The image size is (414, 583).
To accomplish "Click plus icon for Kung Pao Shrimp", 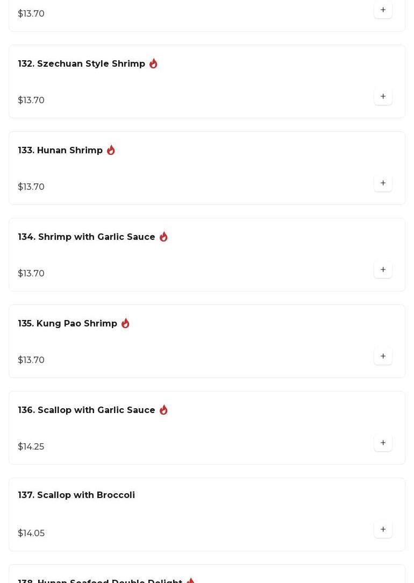I will coord(383,357).
